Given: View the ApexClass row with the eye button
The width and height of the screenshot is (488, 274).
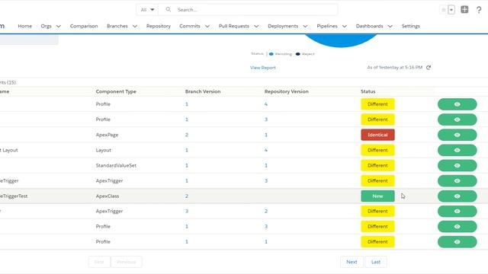Looking at the screenshot, I should point(457,196).
